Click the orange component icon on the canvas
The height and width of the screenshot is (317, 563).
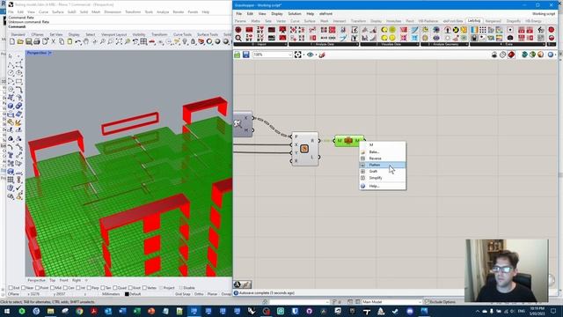click(304, 149)
